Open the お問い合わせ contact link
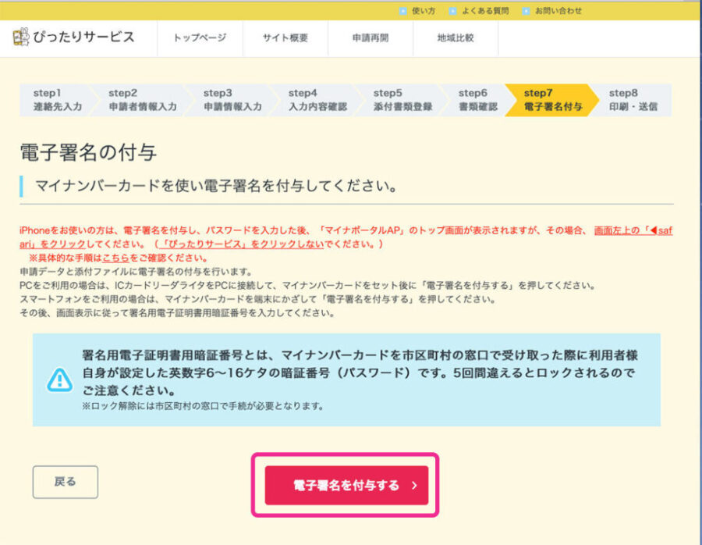The image size is (702, 545). [x=558, y=11]
